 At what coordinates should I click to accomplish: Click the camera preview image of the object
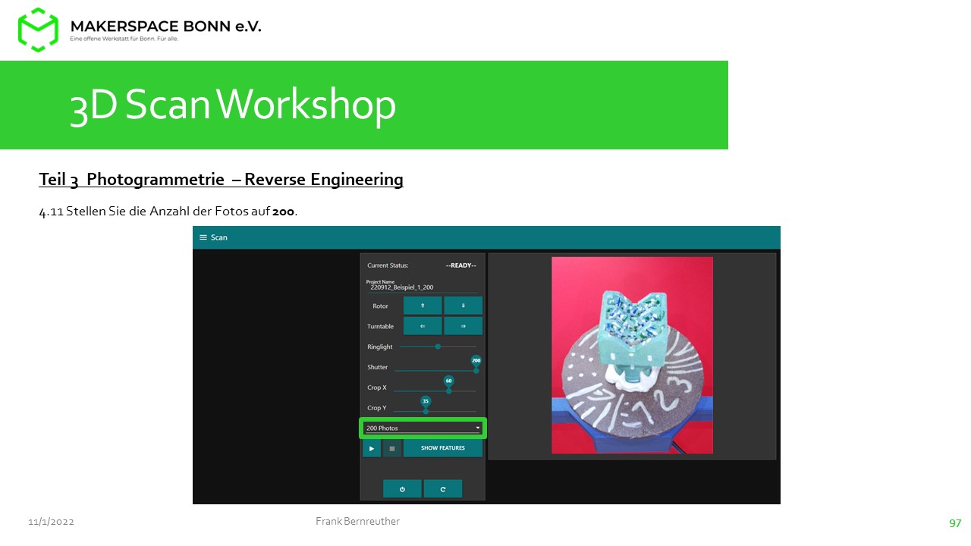pyautogui.click(x=632, y=355)
